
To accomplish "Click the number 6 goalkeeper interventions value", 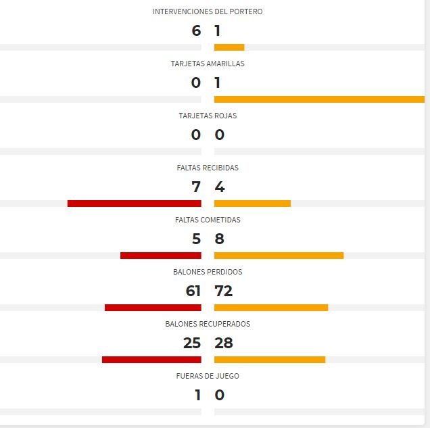I will coord(196,30).
